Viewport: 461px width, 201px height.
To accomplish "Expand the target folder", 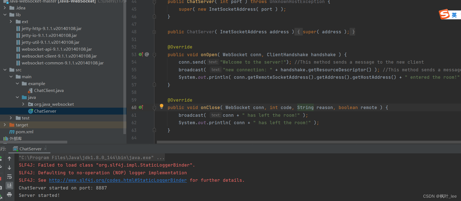I will pyautogui.click(x=5, y=125).
